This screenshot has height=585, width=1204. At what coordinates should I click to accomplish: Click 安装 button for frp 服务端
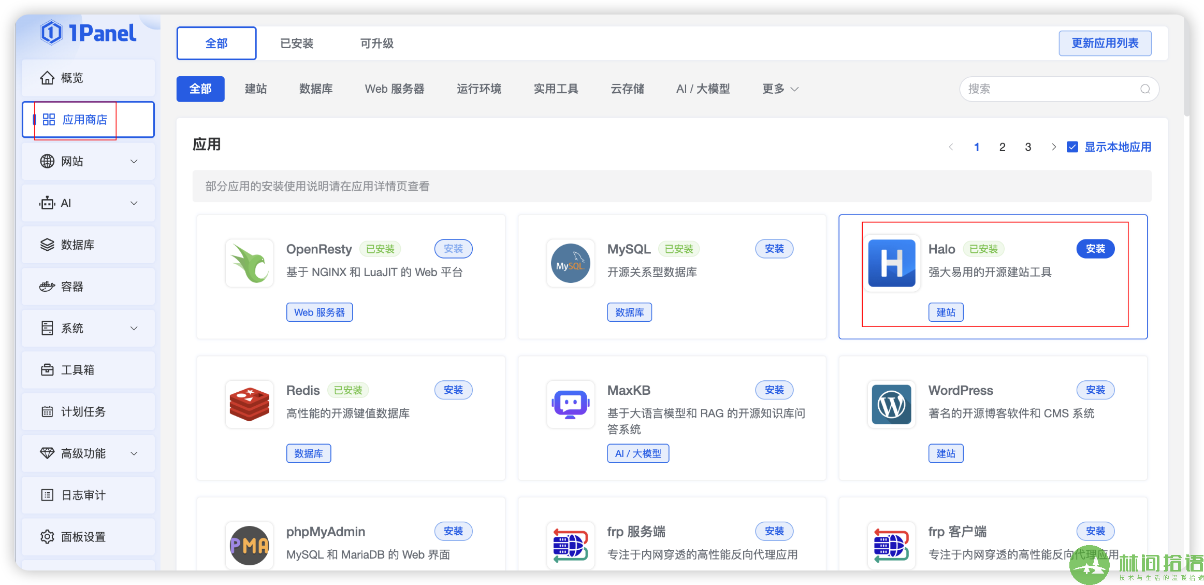pyautogui.click(x=775, y=531)
